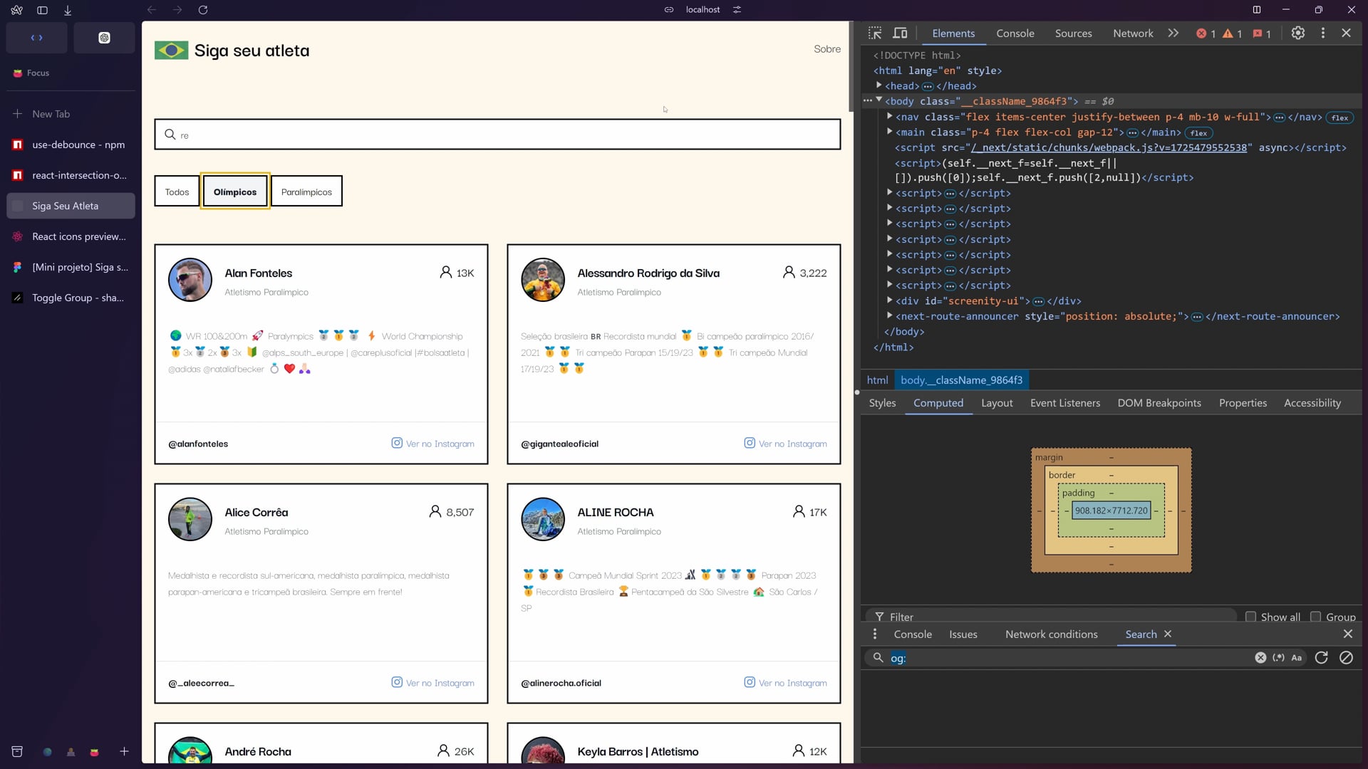Image resolution: width=1368 pixels, height=769 pixels.
Task: Expand the head element node
Action: click(879, 85)
